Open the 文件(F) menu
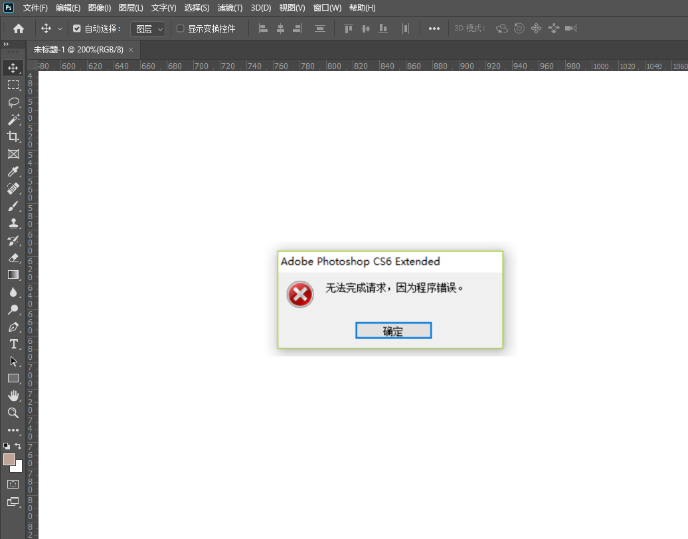Viewport: 688px width, 539px height. (x=35, y=8)
